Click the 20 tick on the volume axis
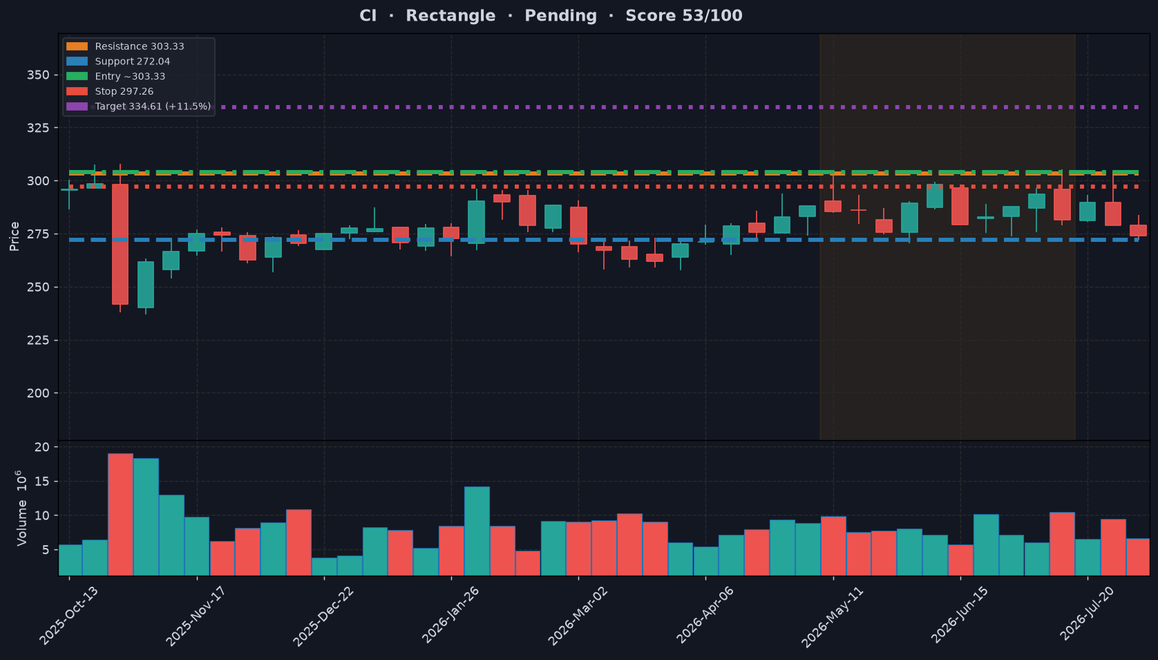Image resolution: width=1158 pixels, height=660 pixels. pyautogui.click(x=42, y=447)
